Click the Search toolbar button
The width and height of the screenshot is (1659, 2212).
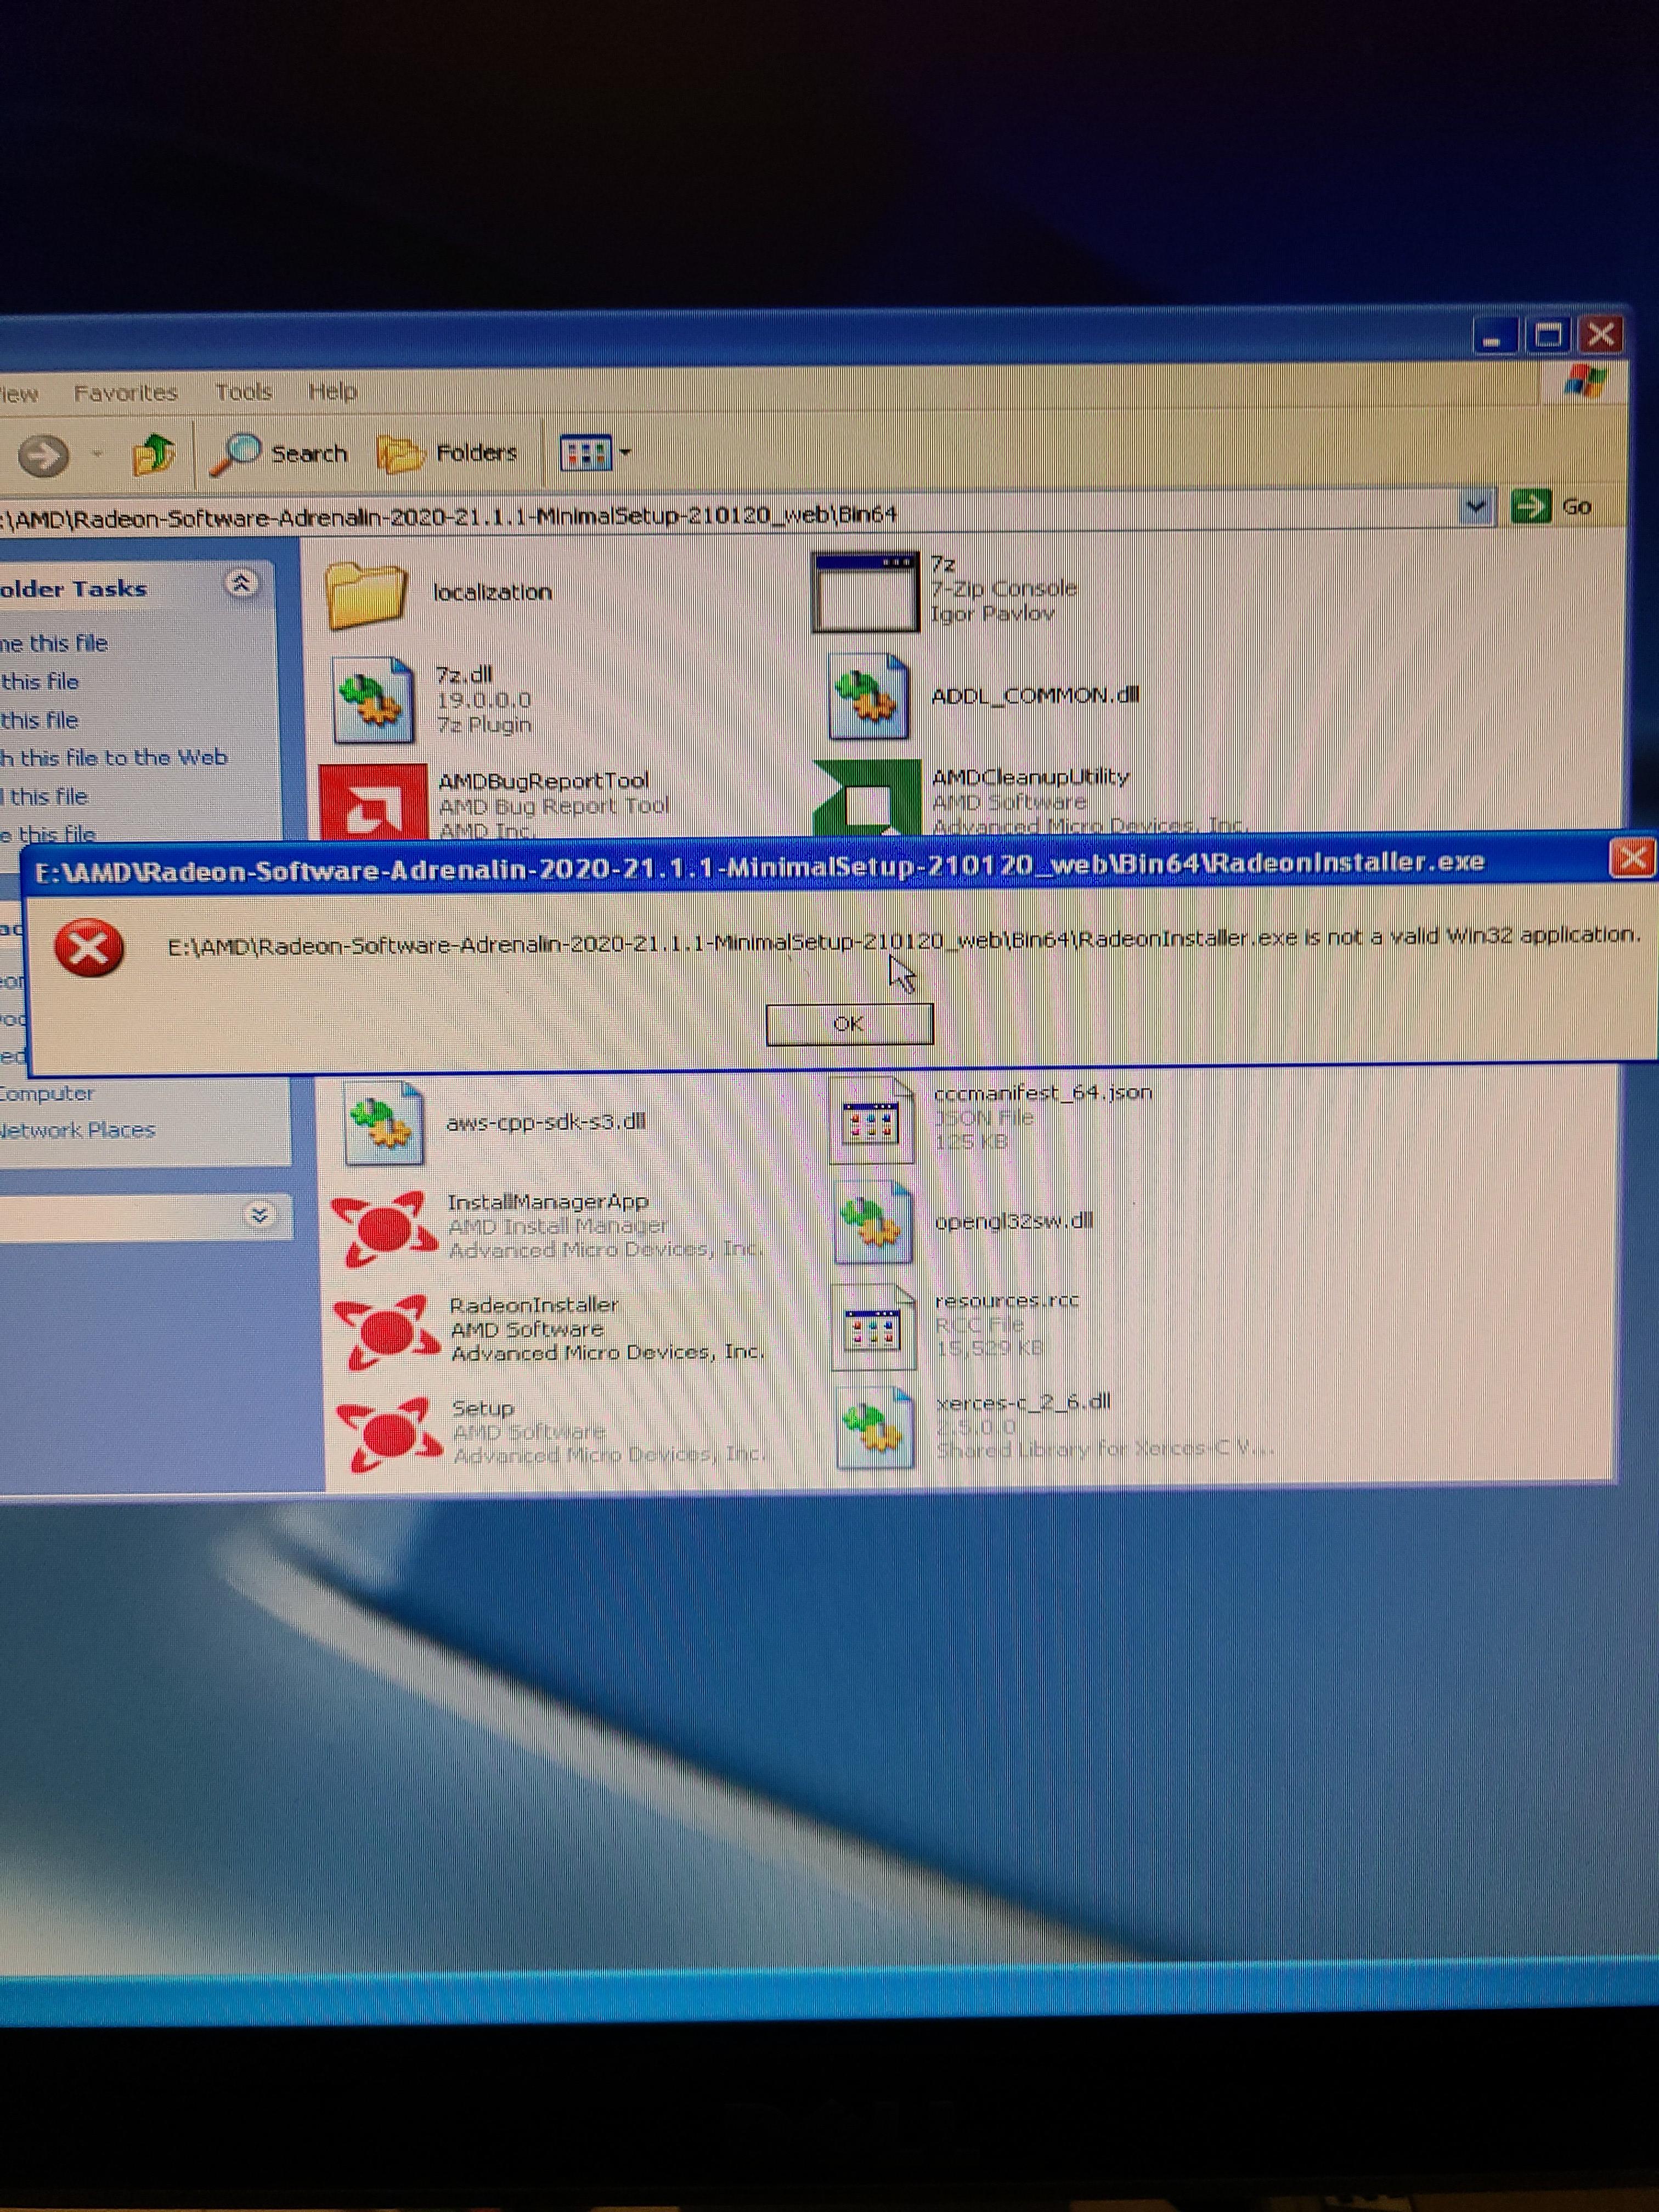click(x=279, y=454)
